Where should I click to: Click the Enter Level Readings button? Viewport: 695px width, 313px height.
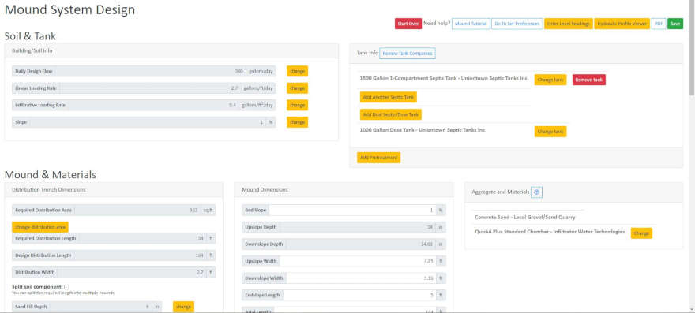(x=569, y=24)
